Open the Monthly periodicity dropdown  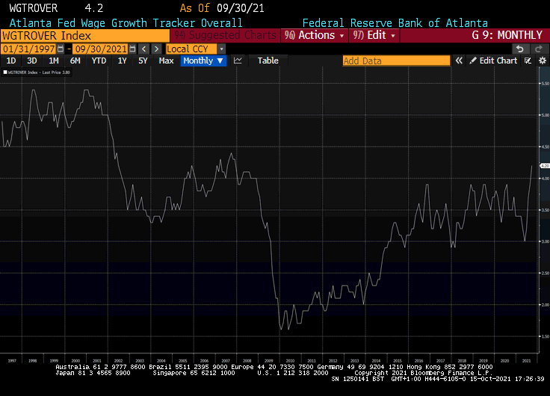click(203, 61)
